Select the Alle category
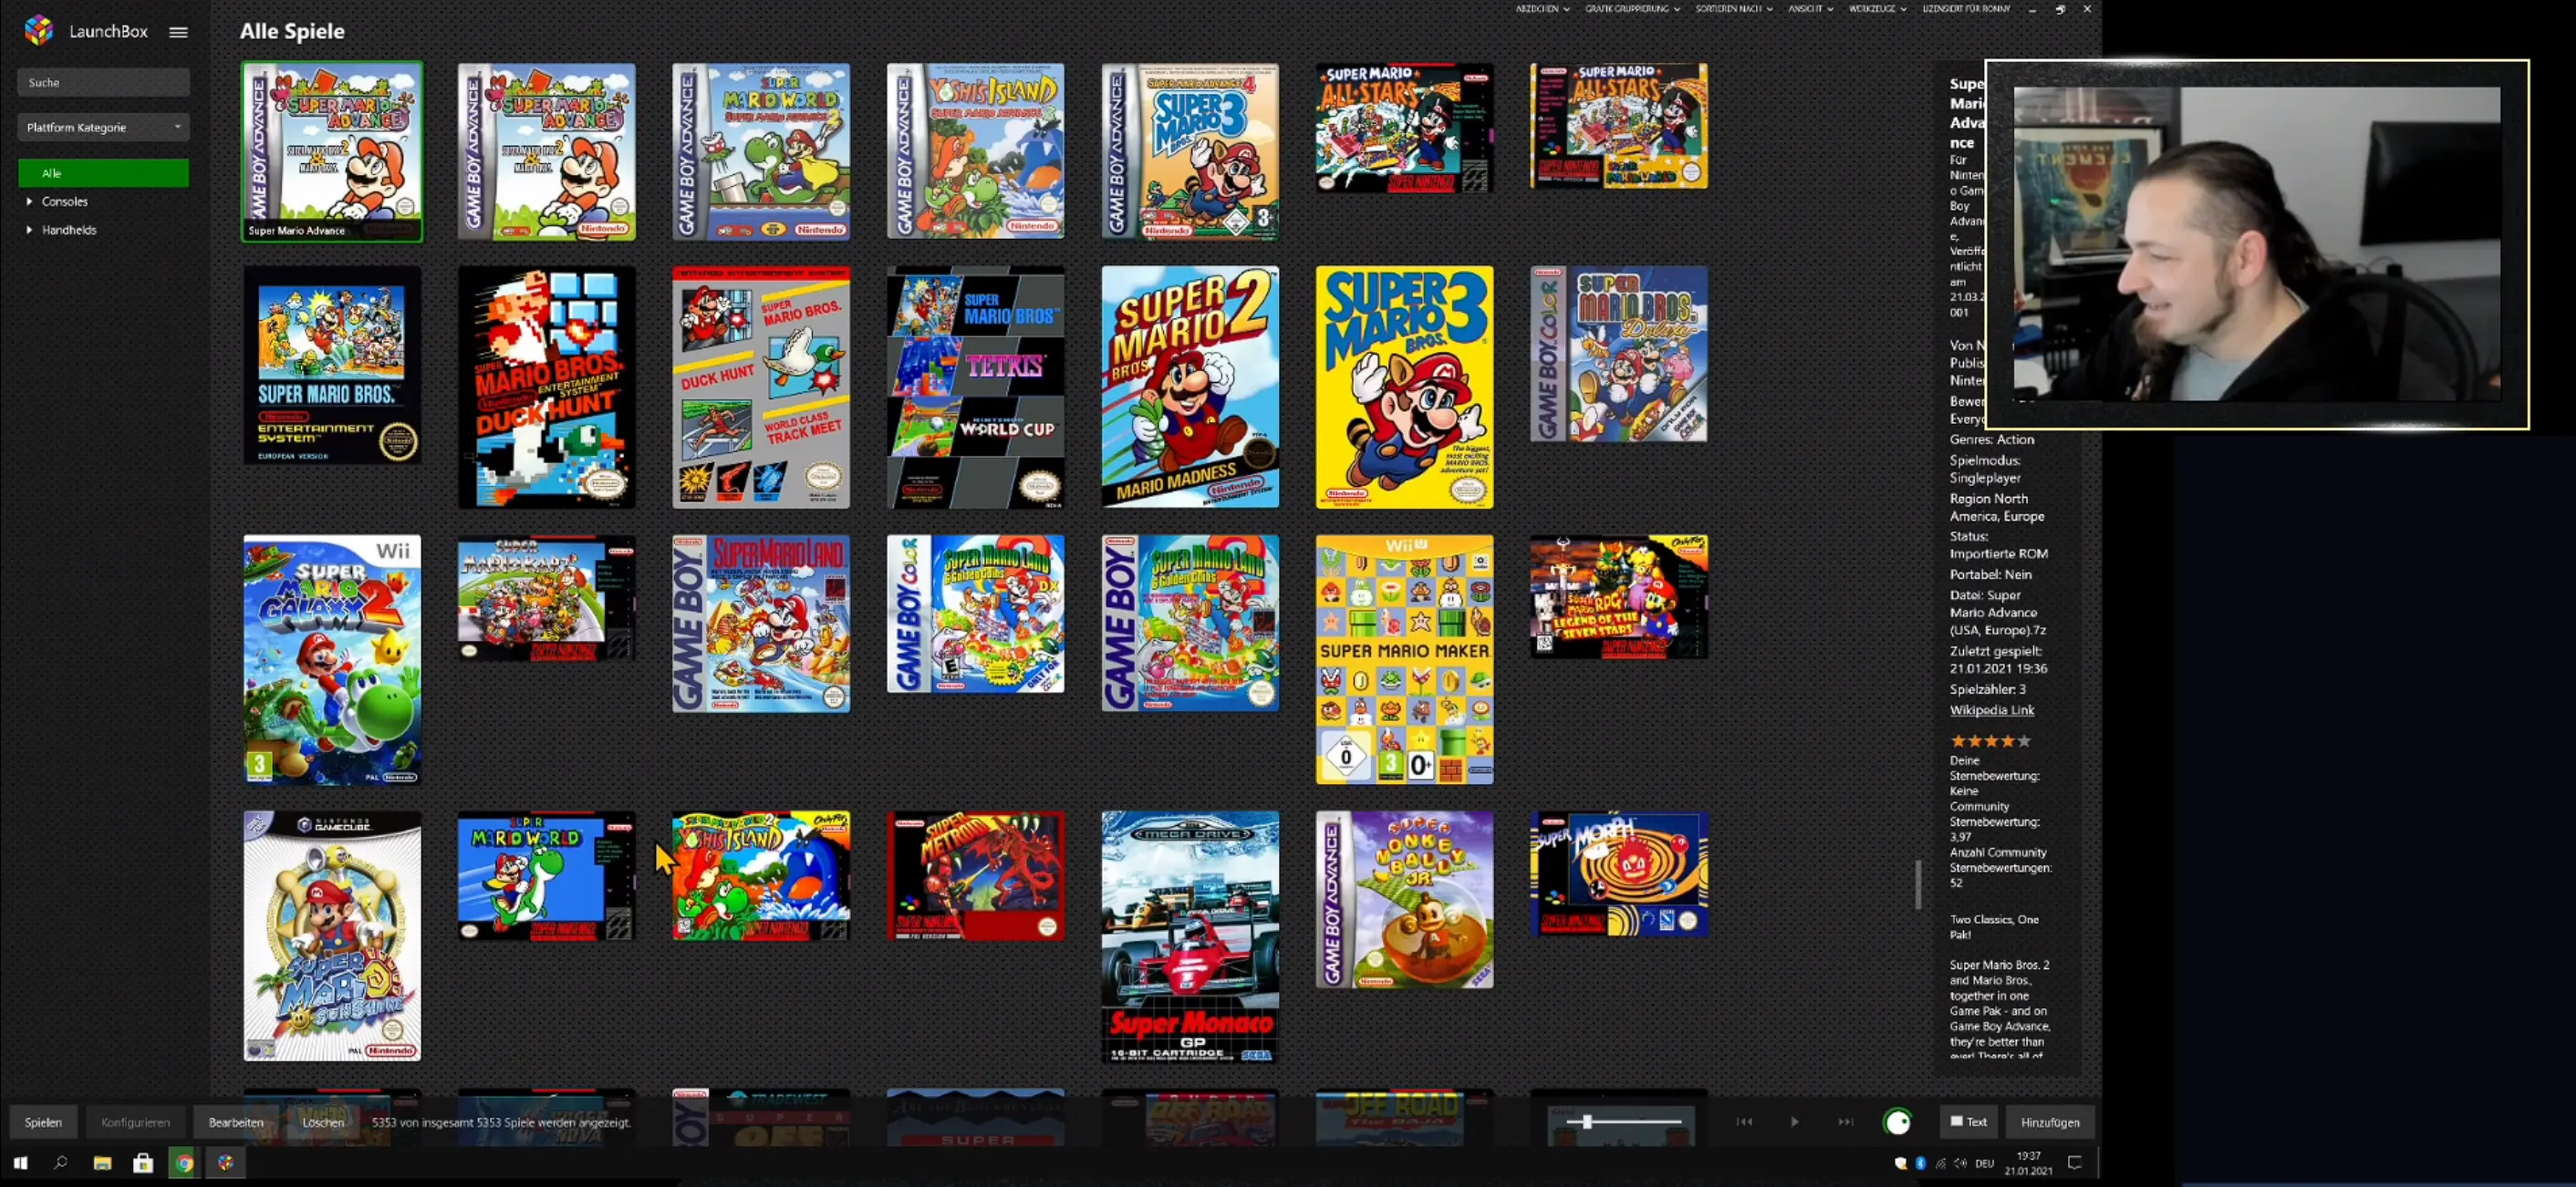Viewport: 2576px width, 1187px height. (x=103, y=173)
